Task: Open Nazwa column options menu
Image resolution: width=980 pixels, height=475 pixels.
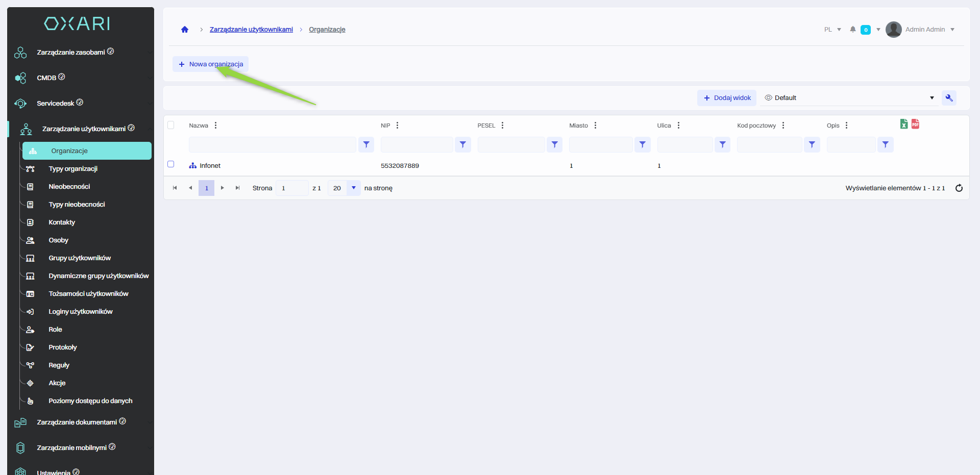Action: (x=216, y=126)
